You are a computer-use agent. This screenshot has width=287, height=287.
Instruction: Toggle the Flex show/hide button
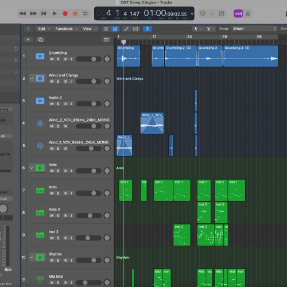pyautogui.click(x=135, y=29)
